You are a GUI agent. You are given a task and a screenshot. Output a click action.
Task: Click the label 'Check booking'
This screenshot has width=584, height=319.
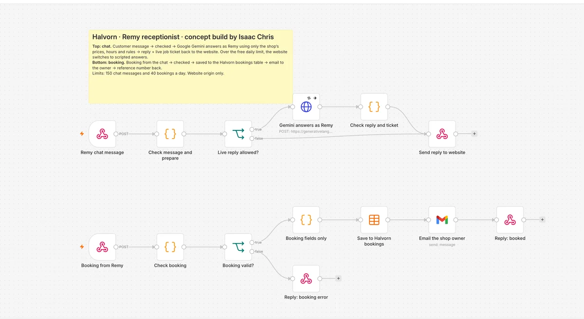170,266
